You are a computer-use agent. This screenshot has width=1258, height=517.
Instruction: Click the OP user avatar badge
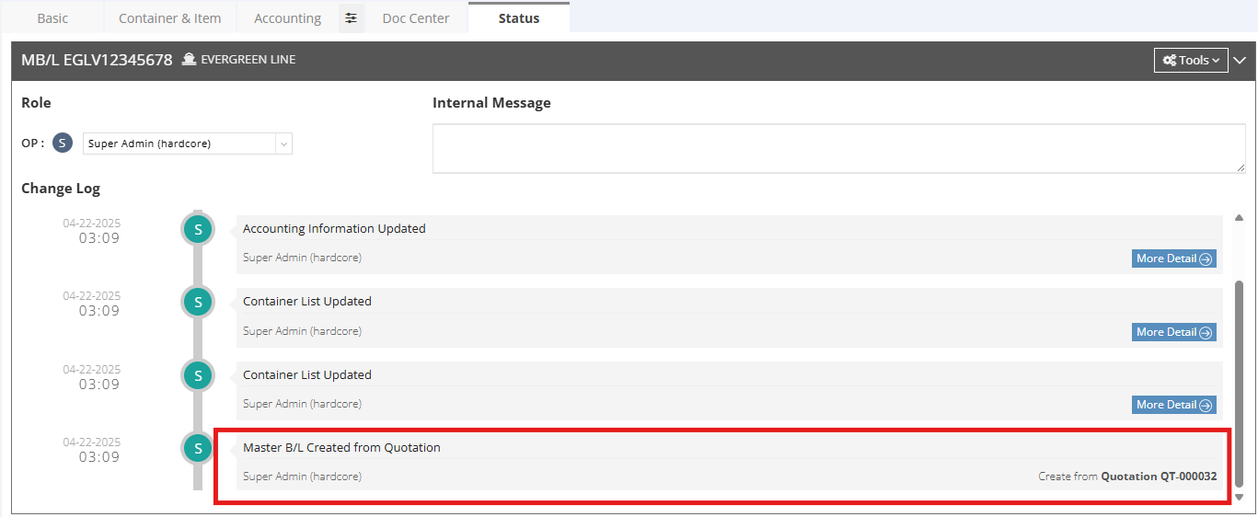[x=63, y=144]
